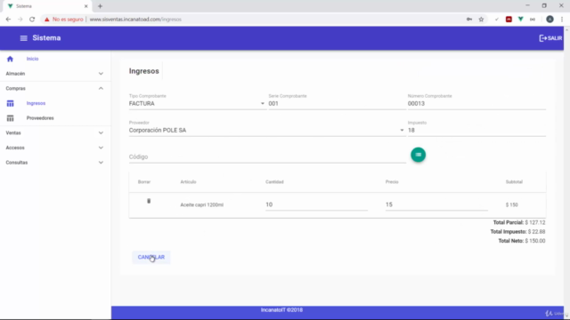The image size is (570, 320).
Task: Click the forward navigation arrow
Action: 20,20
